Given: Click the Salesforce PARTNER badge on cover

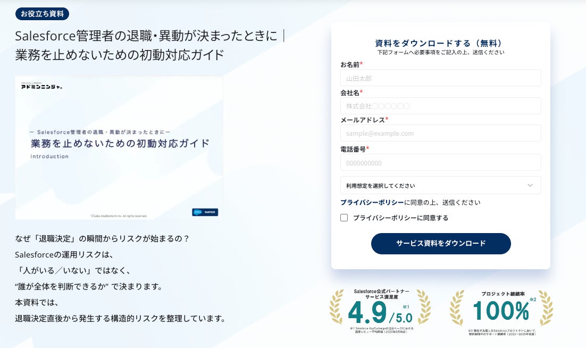Looking at the screenshot, I should click(x=205, y=212).
